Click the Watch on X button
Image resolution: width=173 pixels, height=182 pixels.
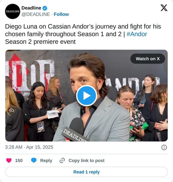[148, 59]
